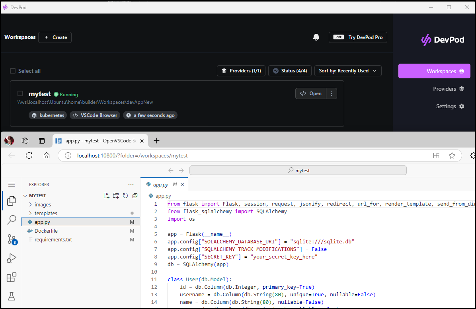
Task: Check the mytest workspace checkbox
Action: tap(20, 93)
